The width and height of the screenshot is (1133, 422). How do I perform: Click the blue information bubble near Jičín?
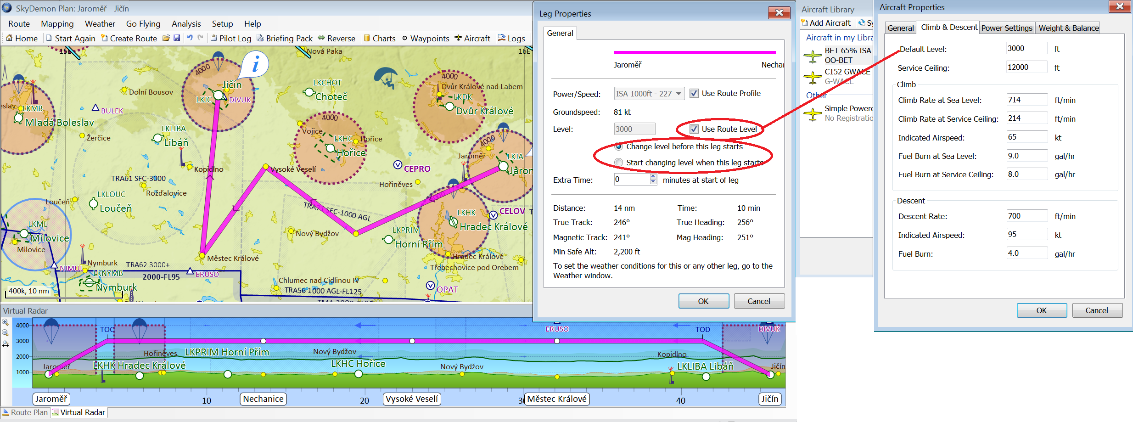coord(255,64)
